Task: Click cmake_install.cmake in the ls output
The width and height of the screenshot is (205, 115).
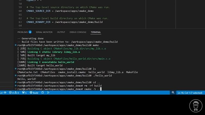Action: pyautogui.click(x=72, y=72)
